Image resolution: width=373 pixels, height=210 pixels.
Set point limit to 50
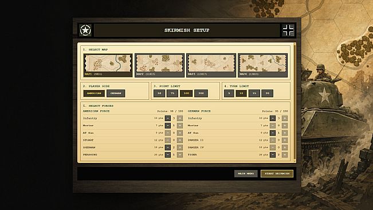(x=159, y=94)
